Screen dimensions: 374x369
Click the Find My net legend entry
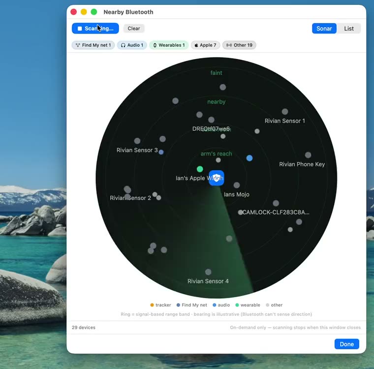tap(192, 305)
